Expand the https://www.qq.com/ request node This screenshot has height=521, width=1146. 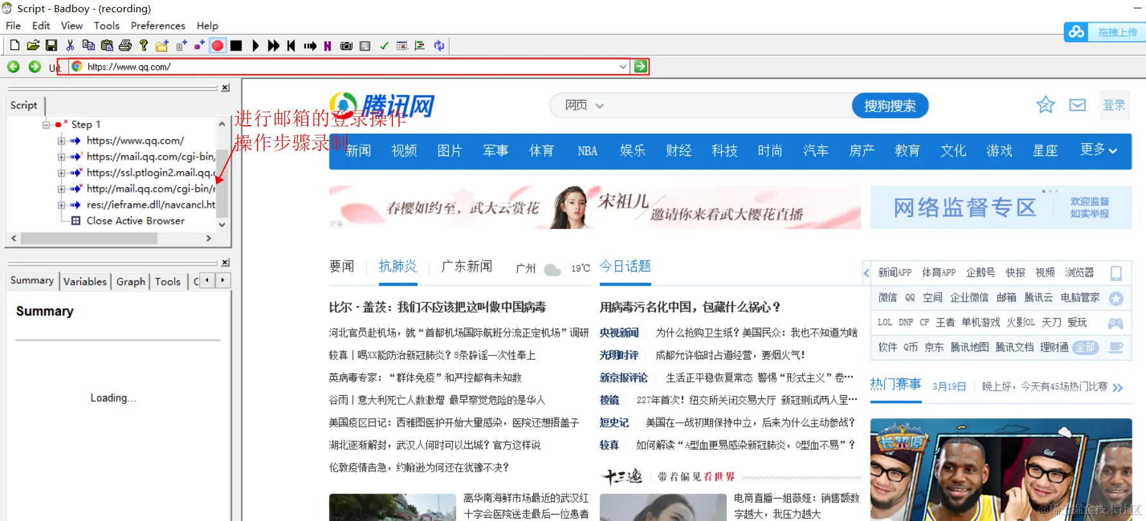point(60,141)
